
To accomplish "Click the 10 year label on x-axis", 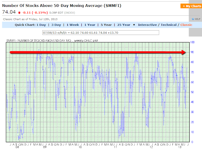I will pyautogui.click(x=80, y=147).
